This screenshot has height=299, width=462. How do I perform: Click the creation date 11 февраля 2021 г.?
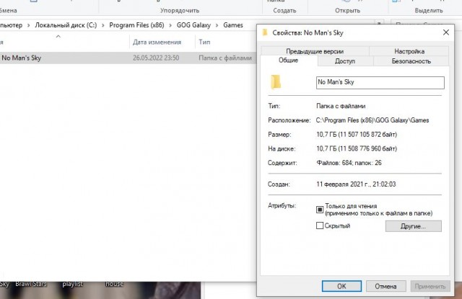pyautogui.click(x=343, y=184)
